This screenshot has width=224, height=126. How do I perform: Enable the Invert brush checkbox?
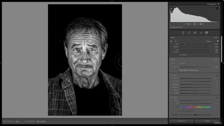coord(212,37)
